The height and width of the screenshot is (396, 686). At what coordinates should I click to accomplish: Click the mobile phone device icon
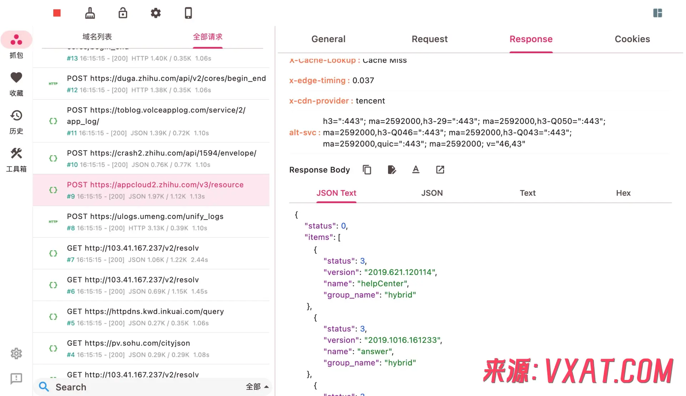click(x=188, y=13)
